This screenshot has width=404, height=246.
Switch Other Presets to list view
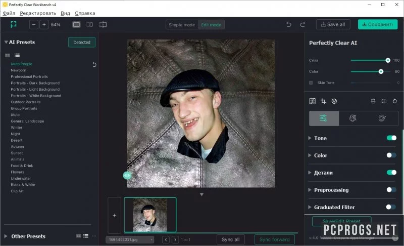tap(86, 236)
